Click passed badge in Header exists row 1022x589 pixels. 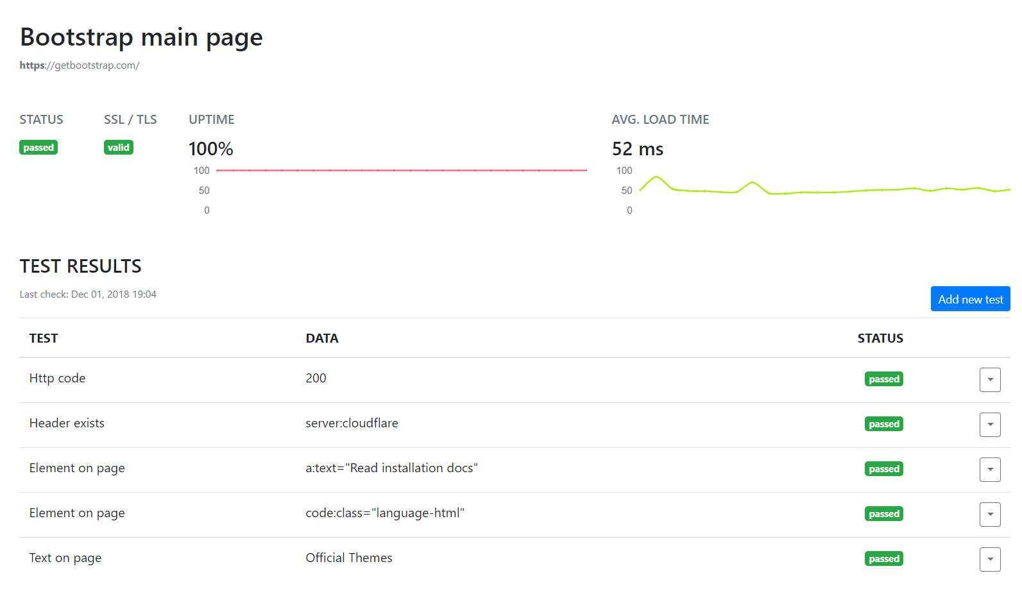(883, 424)
